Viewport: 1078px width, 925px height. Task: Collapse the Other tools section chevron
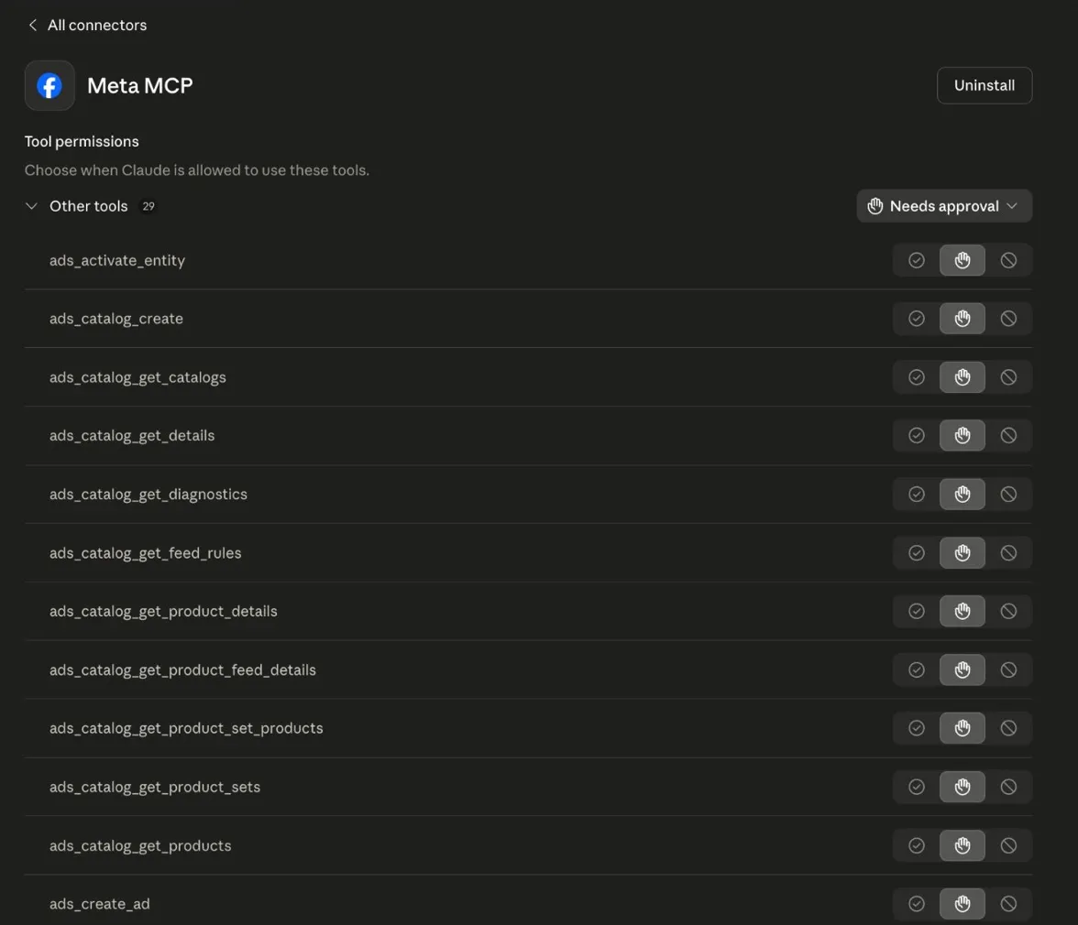pos(32,206)
